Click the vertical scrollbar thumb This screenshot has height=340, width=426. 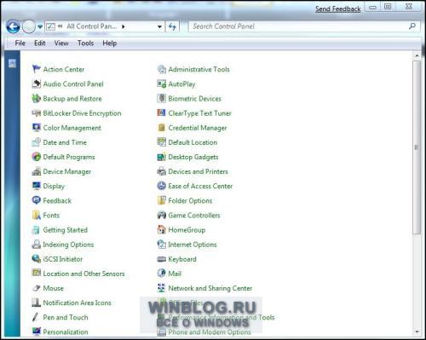tap(417, 147)
